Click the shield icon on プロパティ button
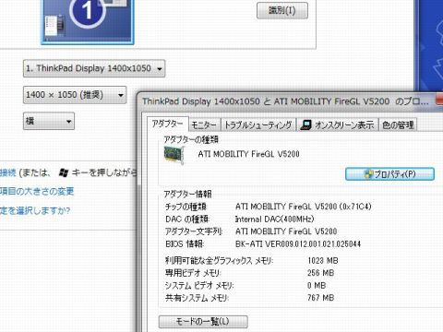Image resolution: width=443 pixels, height=332 pixels. [368, 174]
